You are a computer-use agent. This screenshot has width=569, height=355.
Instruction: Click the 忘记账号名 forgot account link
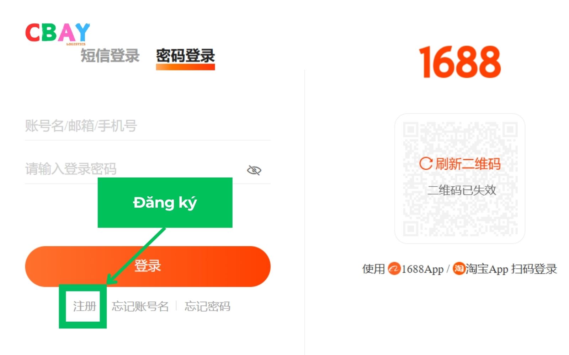(x=140, y=306)
